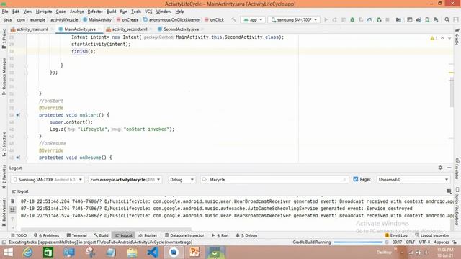The image size is (461, 259).
Task: Click the editor vertical scrollbar
Action: point(452,91)
